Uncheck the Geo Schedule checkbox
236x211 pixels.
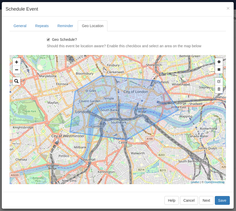[x=48, y=40]
